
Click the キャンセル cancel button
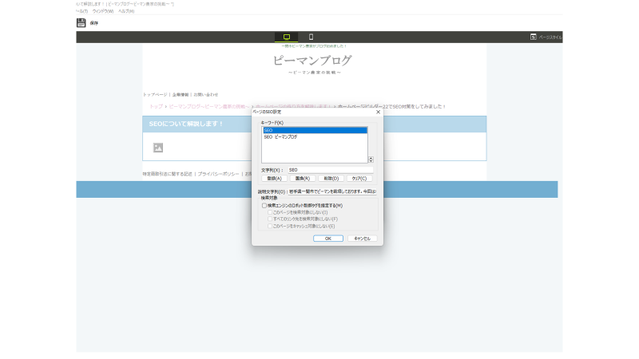(362, 238)
